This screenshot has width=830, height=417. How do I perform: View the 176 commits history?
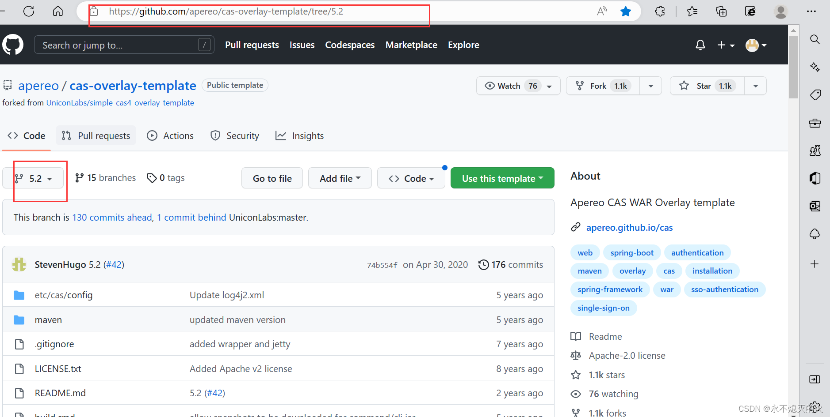click(511, 264)
